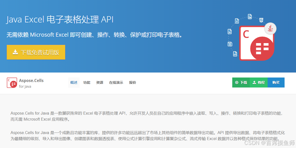Switch to the 功能 tab

coord(87,83)
